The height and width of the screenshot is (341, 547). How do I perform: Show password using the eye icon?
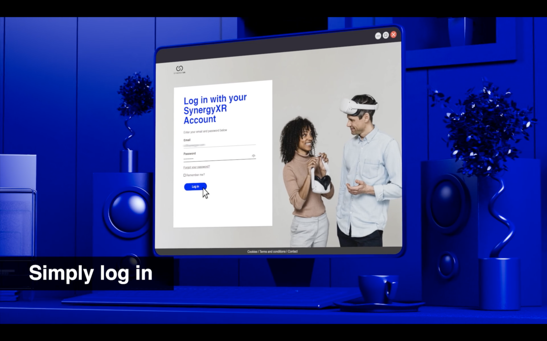(x=254, y=156)
